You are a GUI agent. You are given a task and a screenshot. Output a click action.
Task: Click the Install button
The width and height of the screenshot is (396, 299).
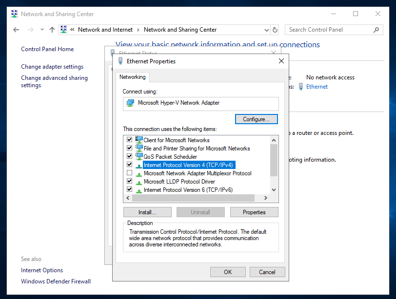(x=147, y=212)
